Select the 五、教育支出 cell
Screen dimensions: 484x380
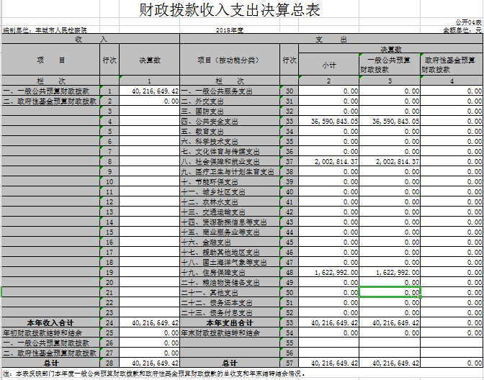coord(230,132)
